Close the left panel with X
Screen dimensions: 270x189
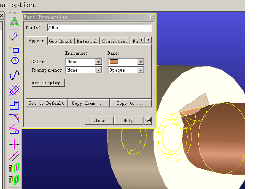[2, 15]
